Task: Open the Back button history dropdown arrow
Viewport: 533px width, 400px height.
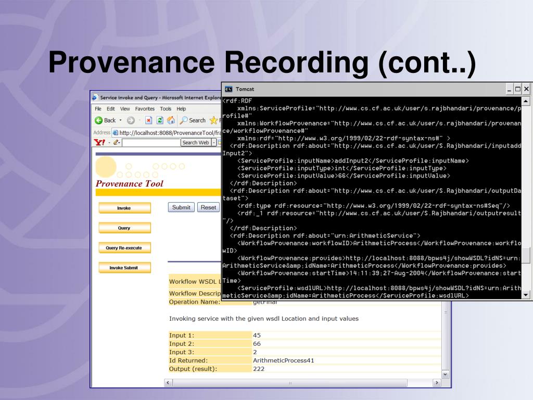Action: pos(120,120)
